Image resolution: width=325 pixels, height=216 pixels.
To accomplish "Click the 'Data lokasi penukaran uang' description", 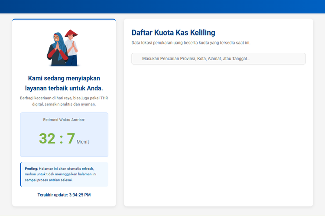I will 191,43.
